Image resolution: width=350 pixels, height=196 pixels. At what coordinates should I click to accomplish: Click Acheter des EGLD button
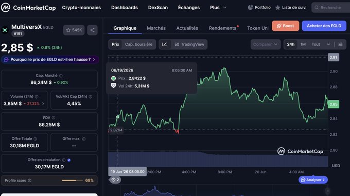(x=324, y=26)
